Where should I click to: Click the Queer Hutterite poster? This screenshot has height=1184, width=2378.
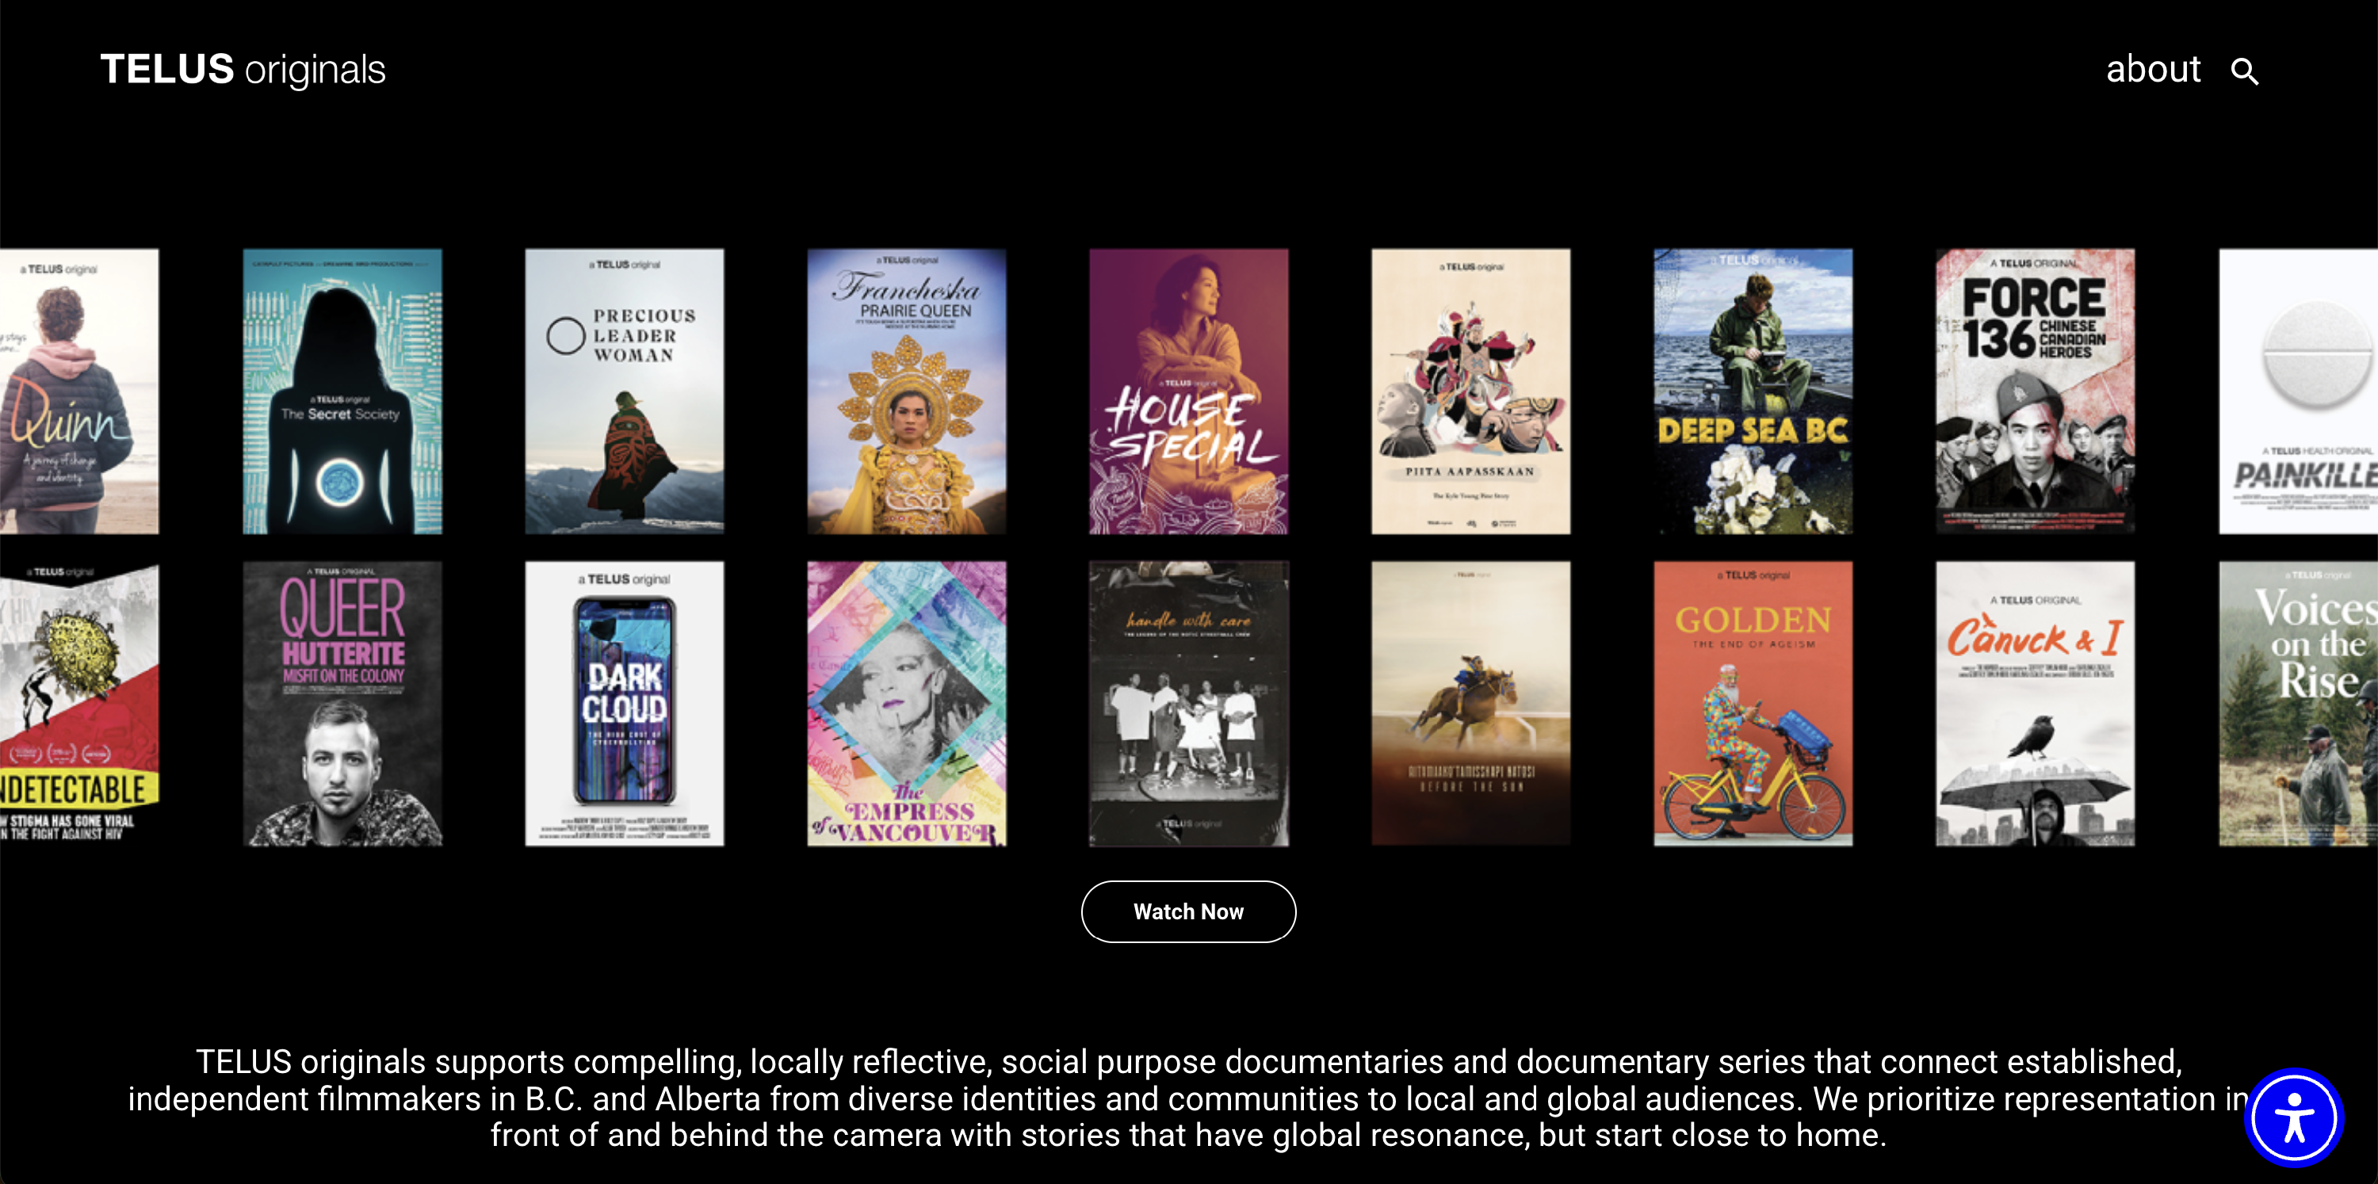coord(342,704)
